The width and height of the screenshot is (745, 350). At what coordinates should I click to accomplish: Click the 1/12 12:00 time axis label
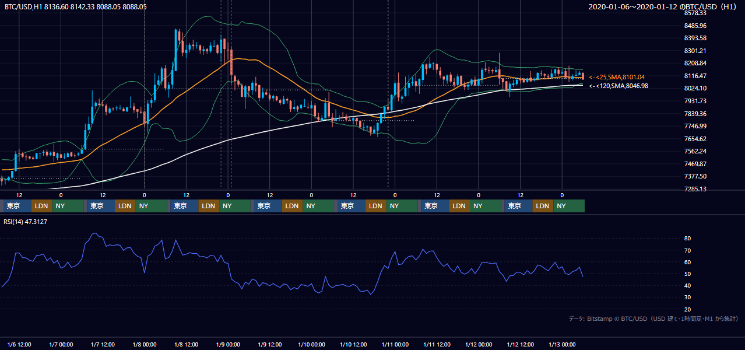point(521,344)
